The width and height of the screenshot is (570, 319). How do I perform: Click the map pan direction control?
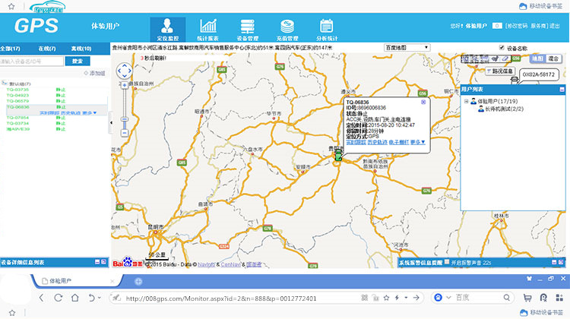click(x=125, y=71)
